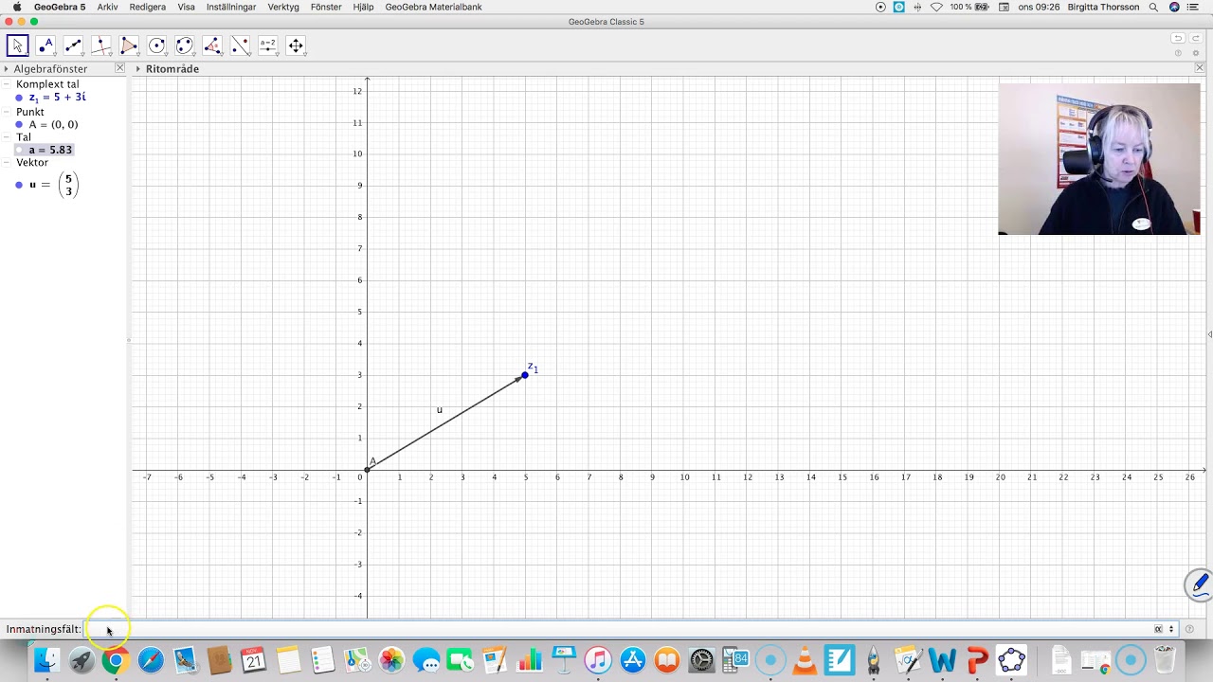Select the Polygon tool
The width and height of the screenshot is (1213, 682).
(x=129, y=45)
